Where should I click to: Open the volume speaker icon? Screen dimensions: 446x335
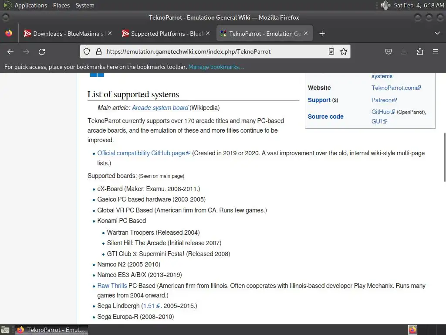386,5
